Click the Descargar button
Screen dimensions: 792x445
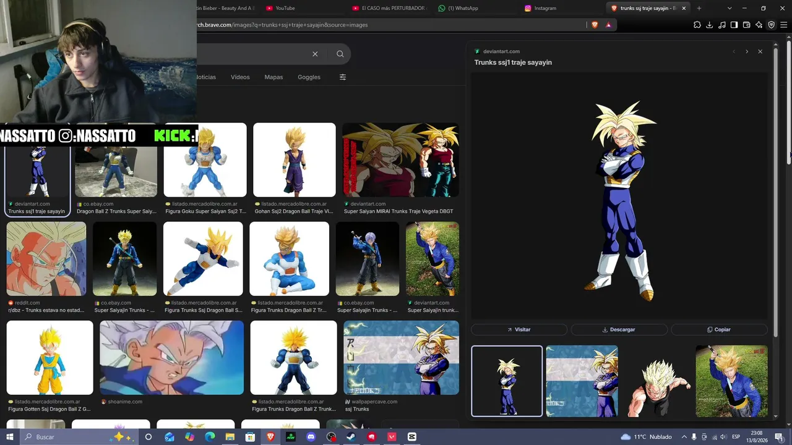click(619, 329)
